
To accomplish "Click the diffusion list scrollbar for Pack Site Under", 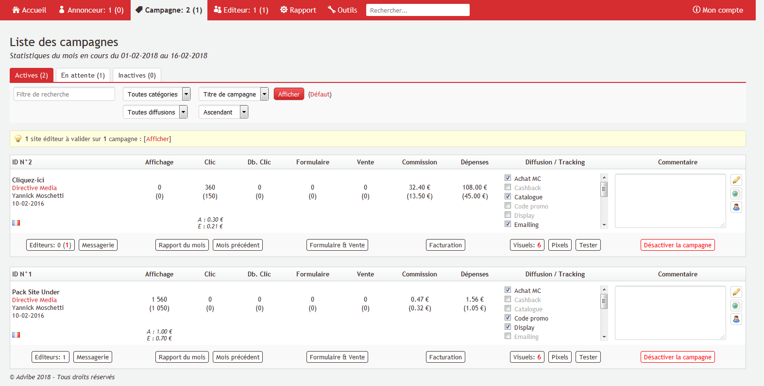I will (x=604, y=313).
